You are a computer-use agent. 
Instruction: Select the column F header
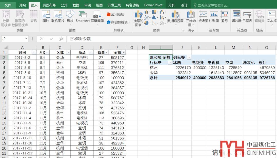click(117, 47)
